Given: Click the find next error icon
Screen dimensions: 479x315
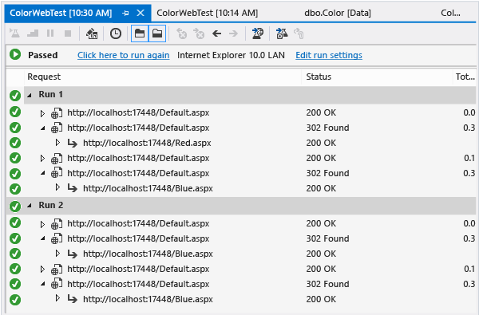Looking at the screenshot, I should 199,33.
